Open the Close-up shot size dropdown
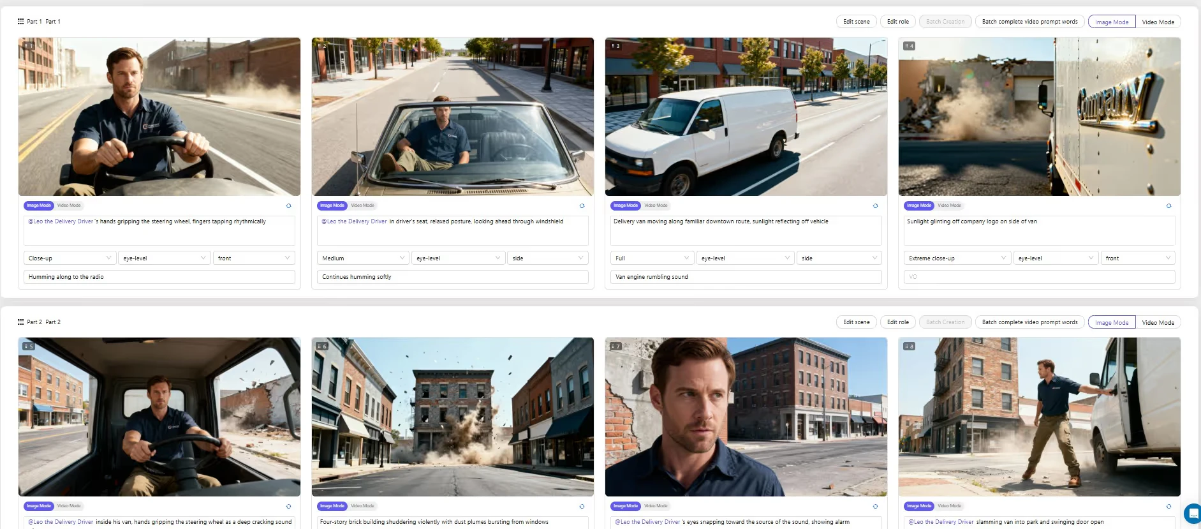The height and width of the screenshot is (529, 1201). point(70,258)
